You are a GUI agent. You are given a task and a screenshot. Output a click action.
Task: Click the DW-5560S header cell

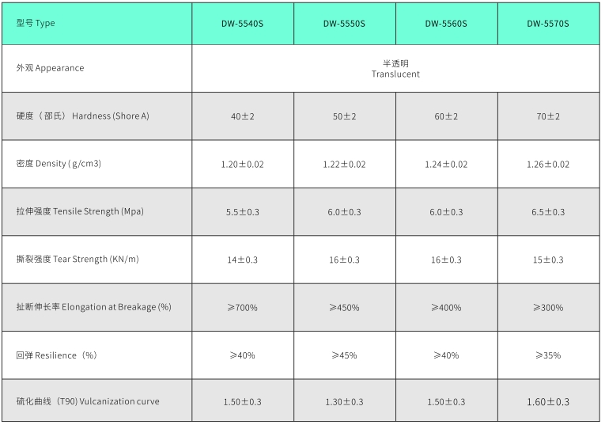pos(446,24)
